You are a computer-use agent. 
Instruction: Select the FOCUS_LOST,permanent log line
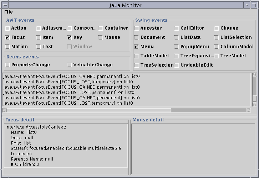[x=69, y=93]
